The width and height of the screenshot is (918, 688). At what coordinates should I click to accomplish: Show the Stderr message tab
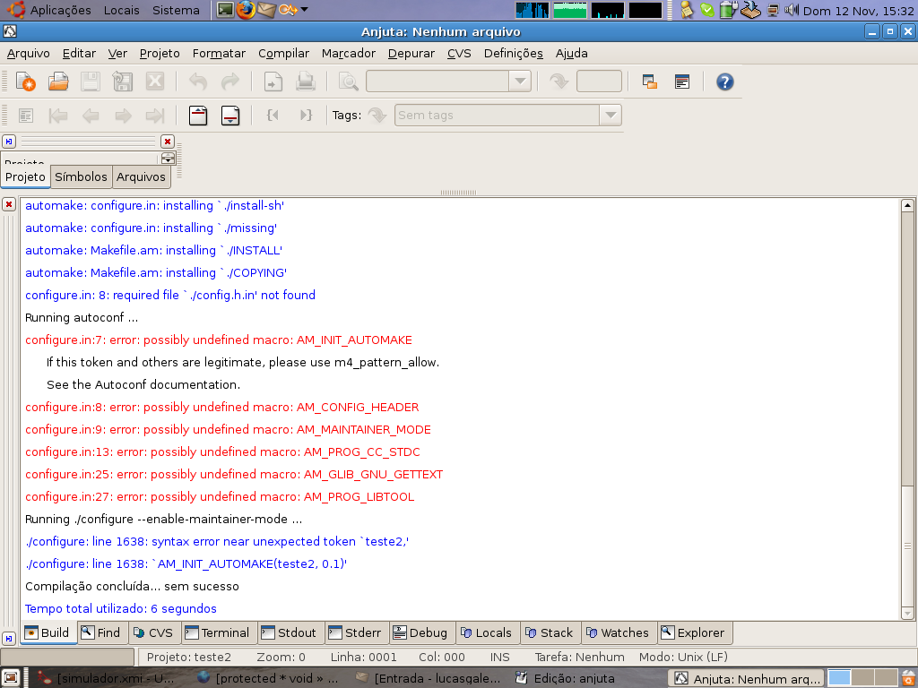(x=355, y=632)
